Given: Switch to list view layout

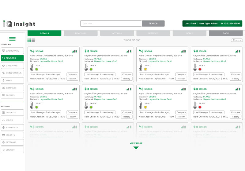Looking at the screenshot, I should (33, 40).
